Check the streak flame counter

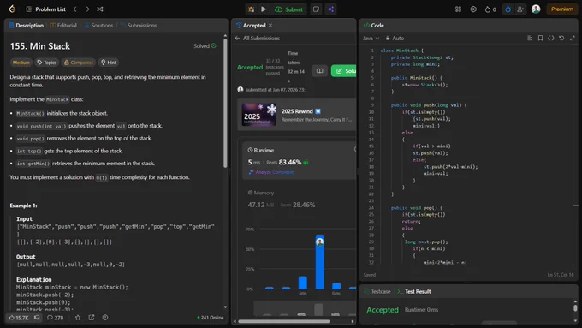[490, 9]
